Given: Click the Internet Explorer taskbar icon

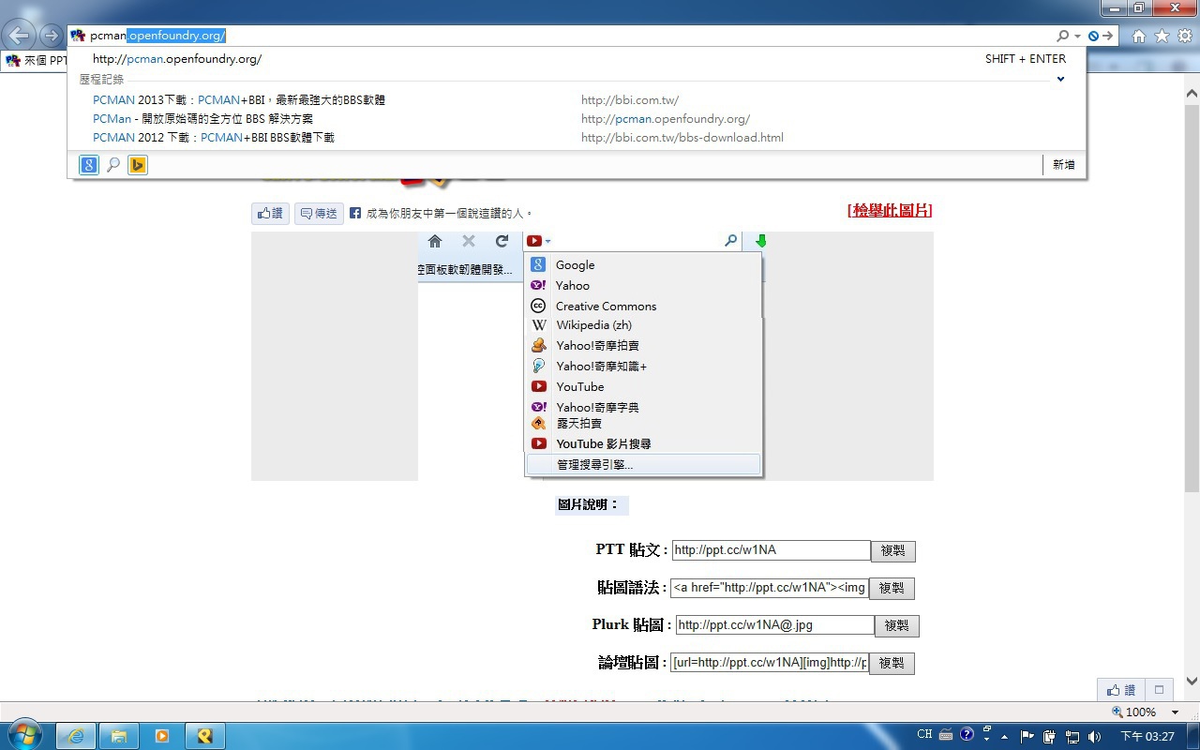Looking at the screenshot, I should tap(76, 736).
